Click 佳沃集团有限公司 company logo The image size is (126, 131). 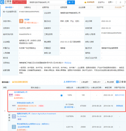pyautogui.click(x=11, y=95)
